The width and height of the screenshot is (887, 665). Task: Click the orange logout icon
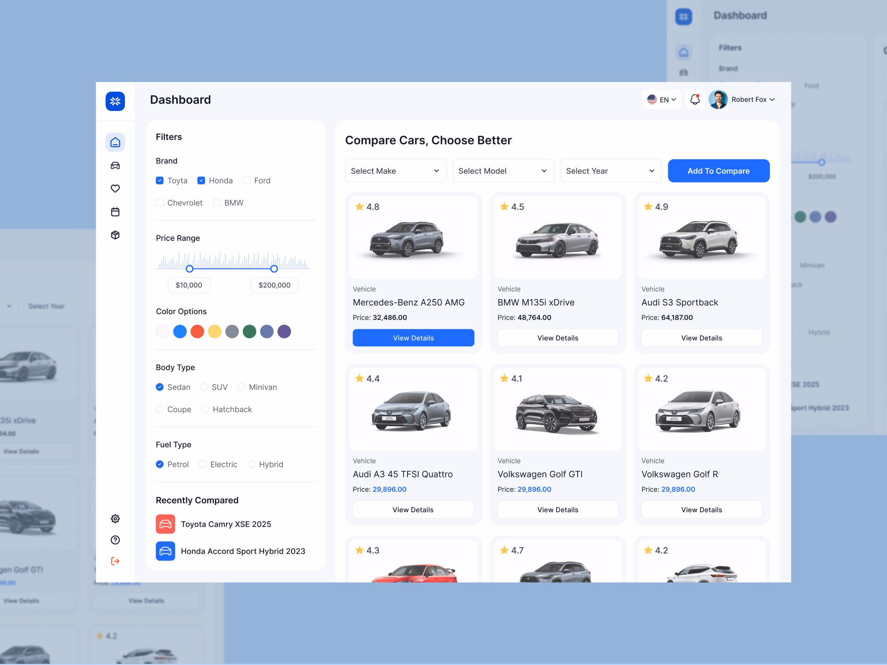click(115, 561)
